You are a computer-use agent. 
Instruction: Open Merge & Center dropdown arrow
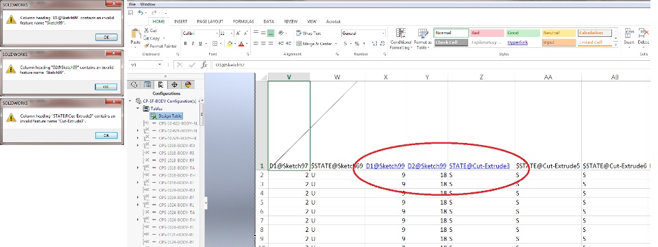[335, 44]
